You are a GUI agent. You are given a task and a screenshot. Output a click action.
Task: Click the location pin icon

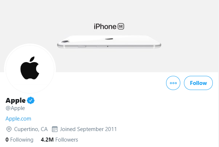tap(9, 129)
